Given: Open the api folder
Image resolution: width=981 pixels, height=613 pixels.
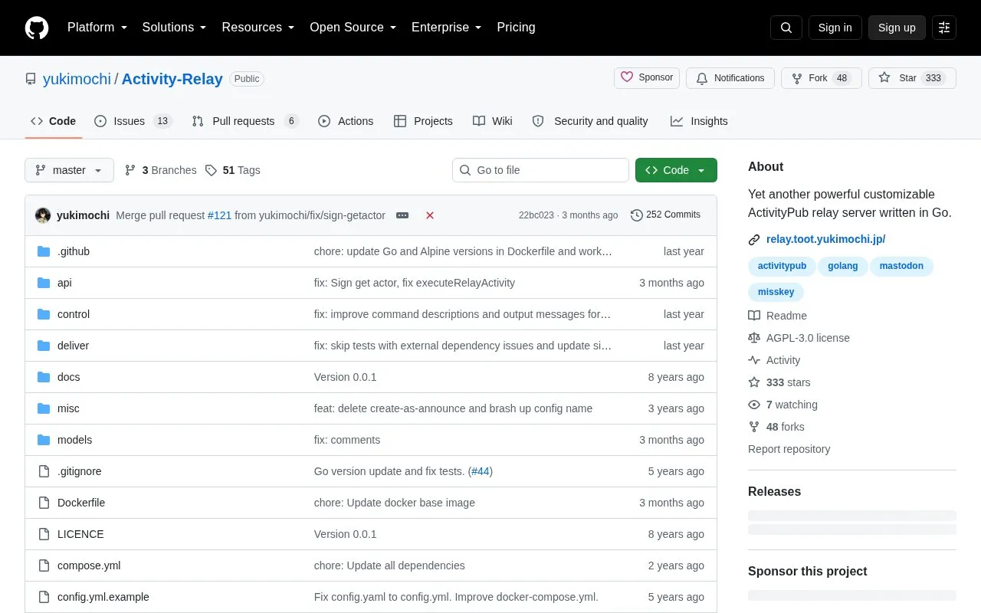Looking at the screenshot, I should [x=64, y=283].
